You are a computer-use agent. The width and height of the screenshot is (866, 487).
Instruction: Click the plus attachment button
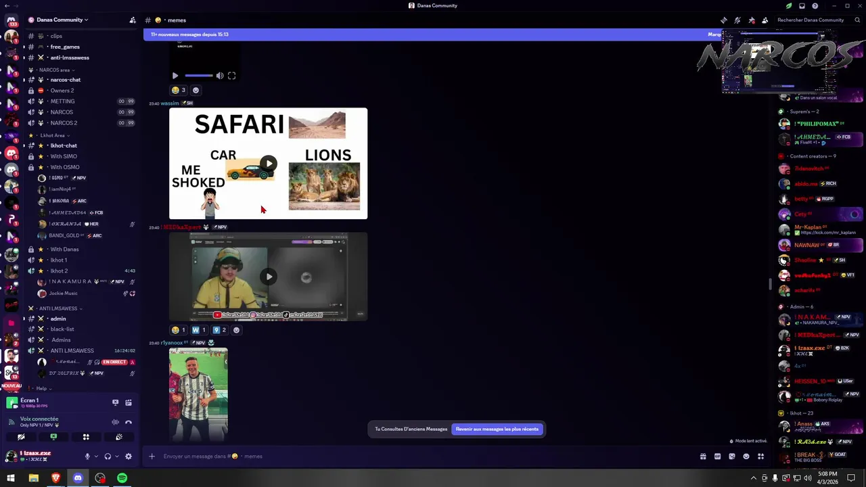[152, 457]
